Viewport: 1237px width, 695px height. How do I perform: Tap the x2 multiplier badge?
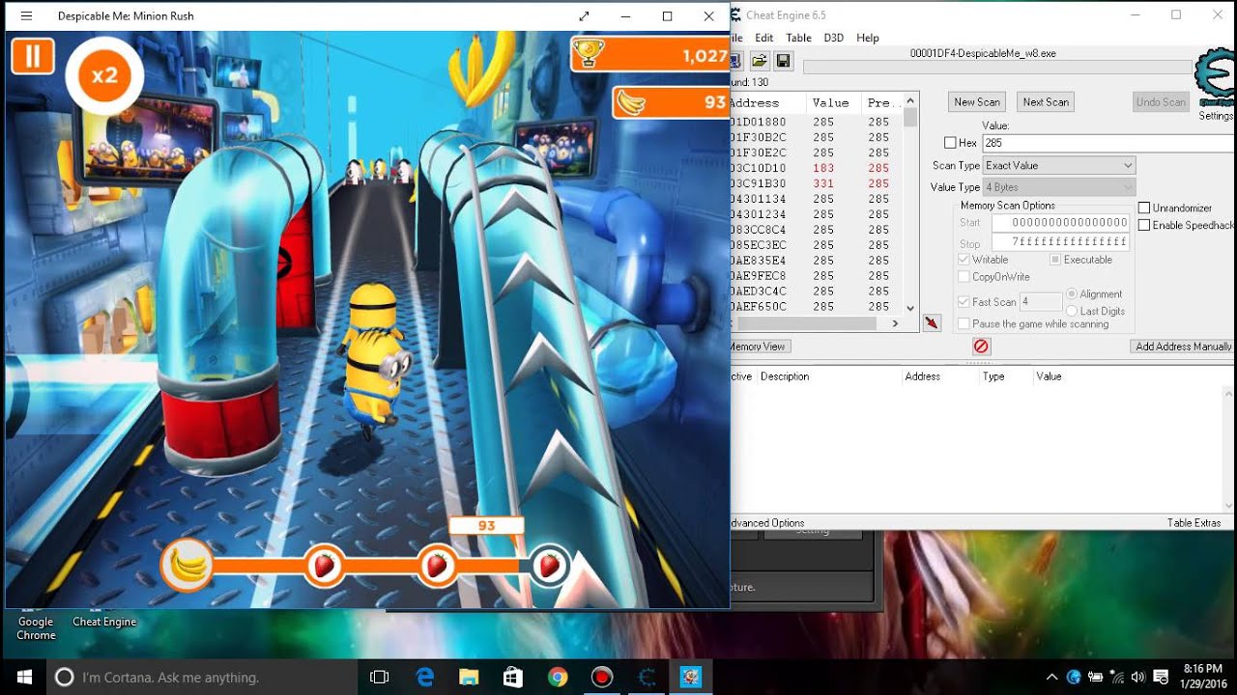coord(104,74)
